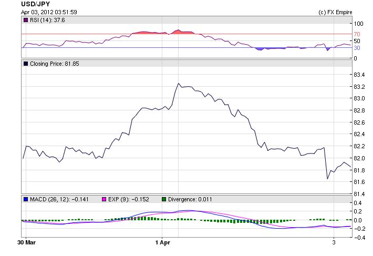Screen dimensions: 373x256
Task: Click the 1 Apr date axis label
Action: coord(163,242)
